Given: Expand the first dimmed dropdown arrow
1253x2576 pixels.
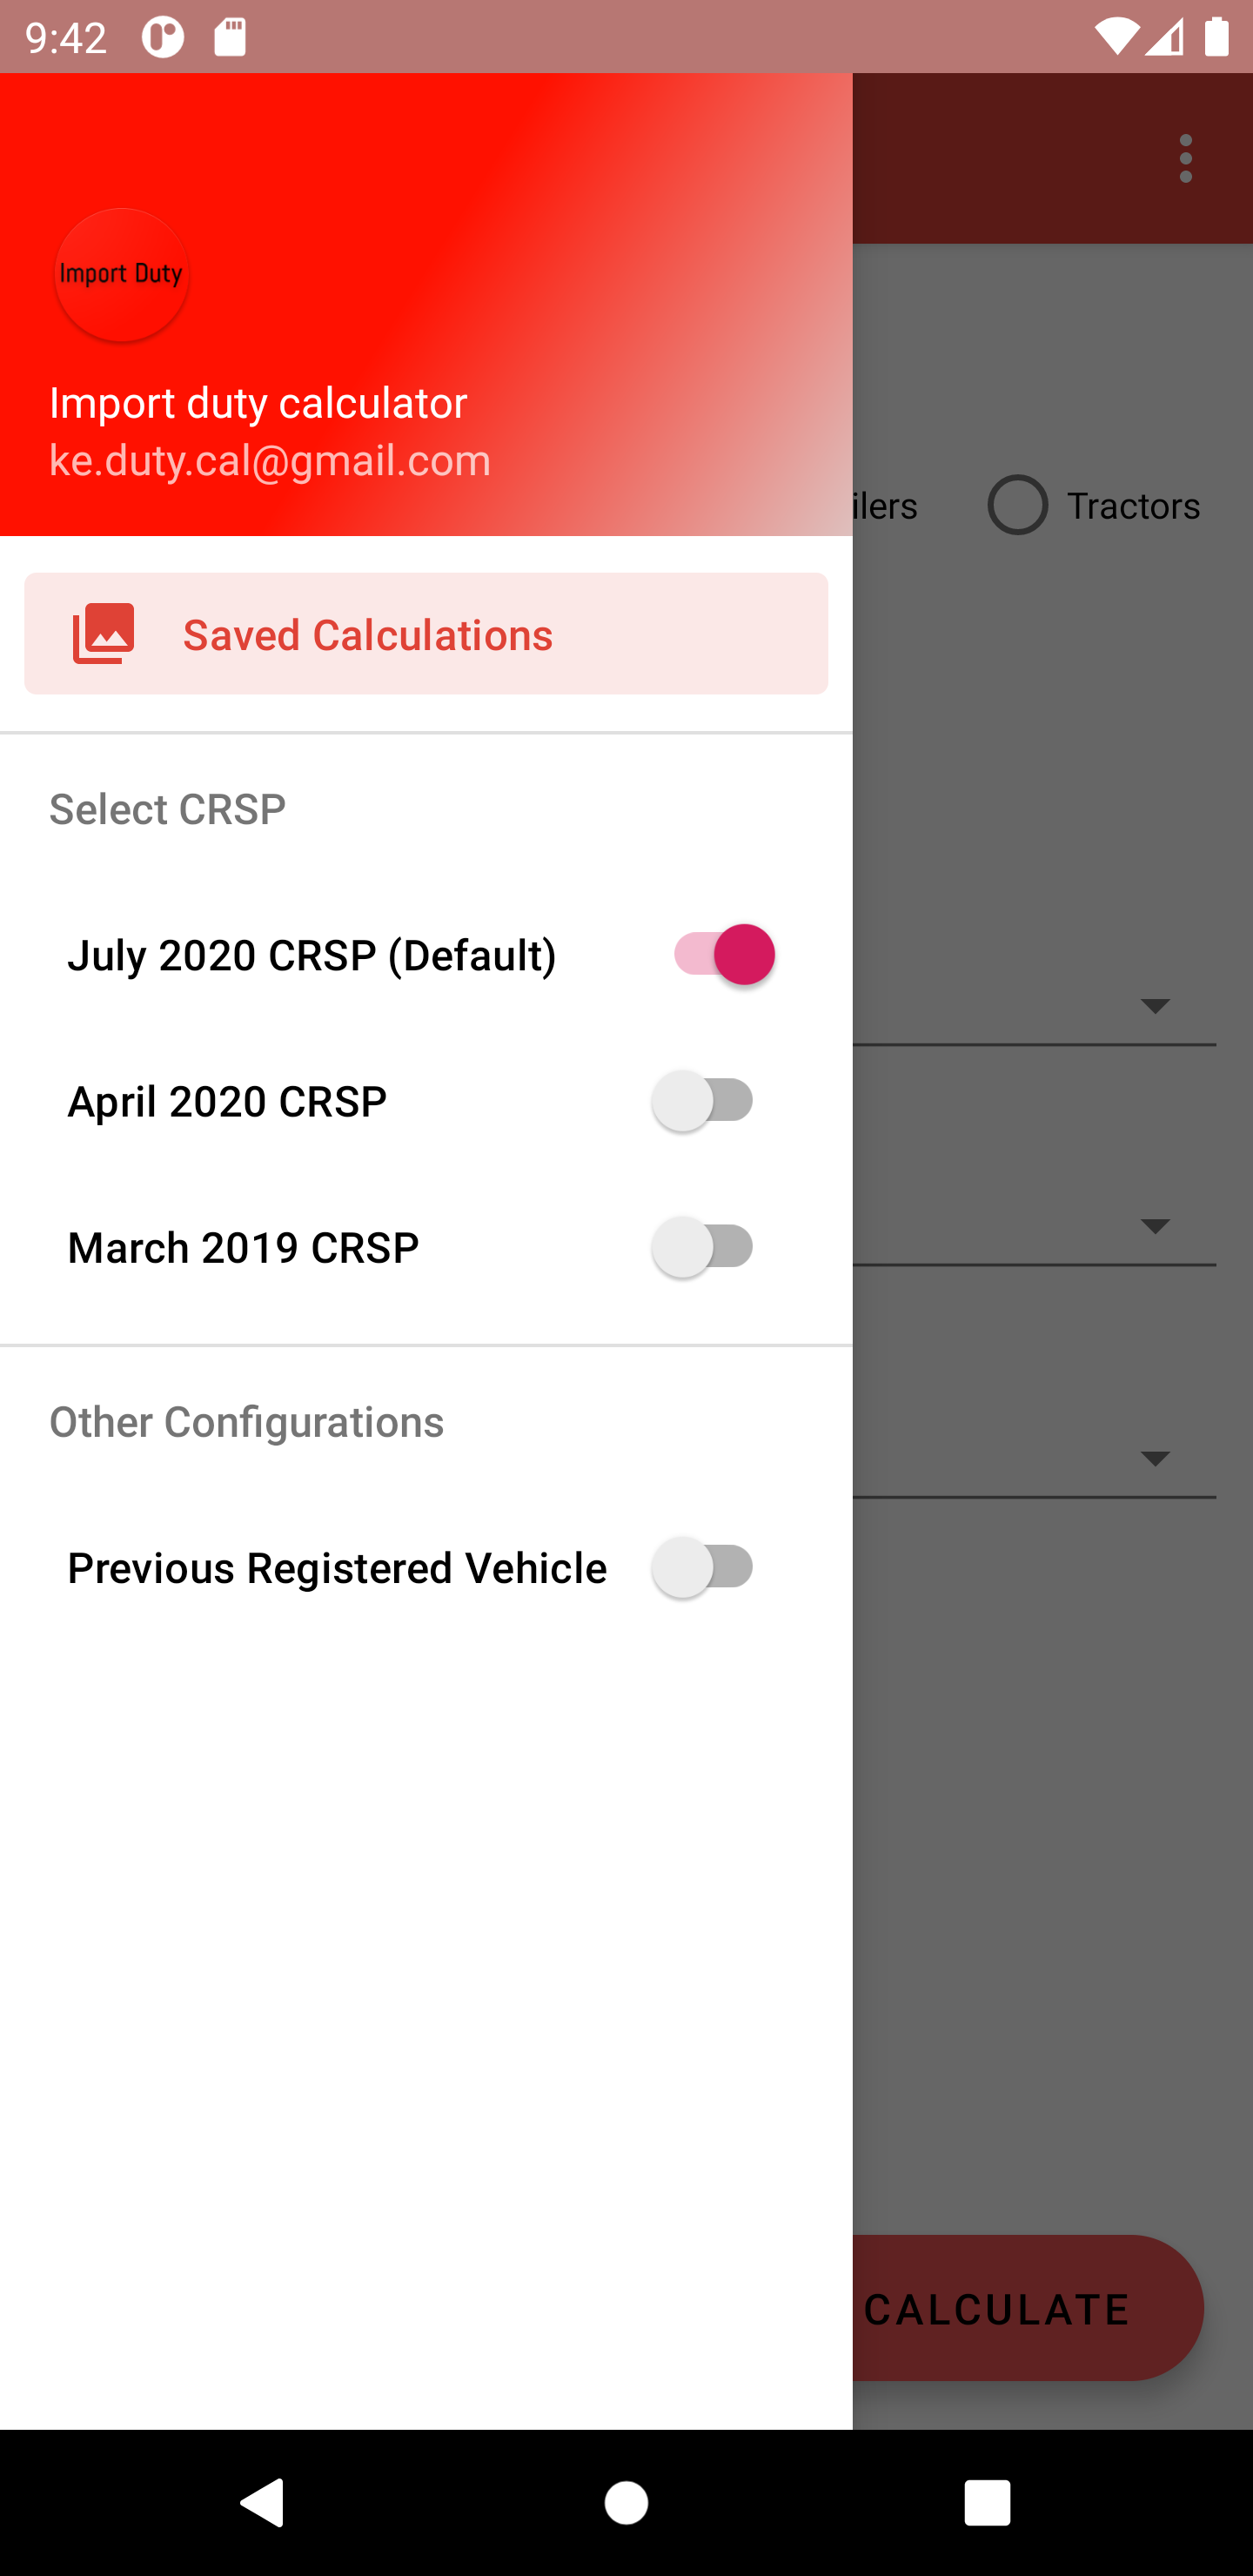Looking at the screenshot, I should point(1155,1006).
